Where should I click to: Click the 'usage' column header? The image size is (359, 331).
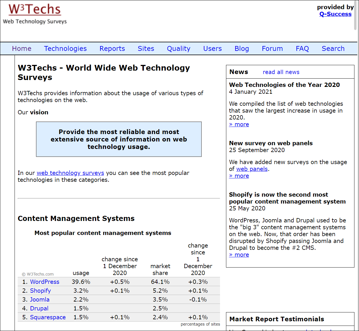click(81, 273)
